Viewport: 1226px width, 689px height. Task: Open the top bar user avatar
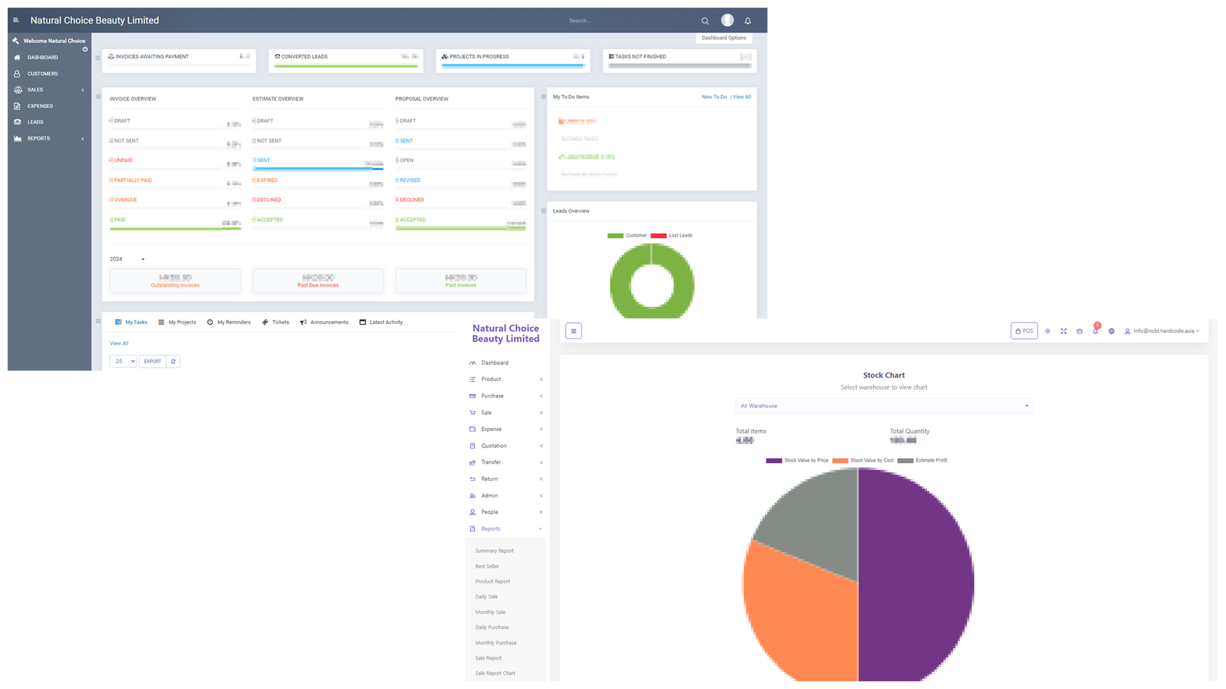[727, 20]
